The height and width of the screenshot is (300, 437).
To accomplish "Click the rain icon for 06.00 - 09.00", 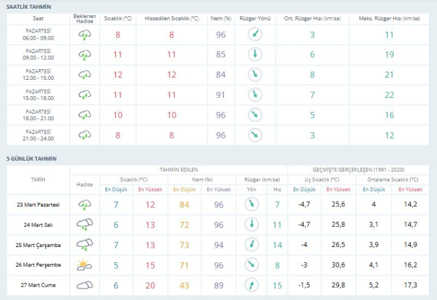I will 85,35.
